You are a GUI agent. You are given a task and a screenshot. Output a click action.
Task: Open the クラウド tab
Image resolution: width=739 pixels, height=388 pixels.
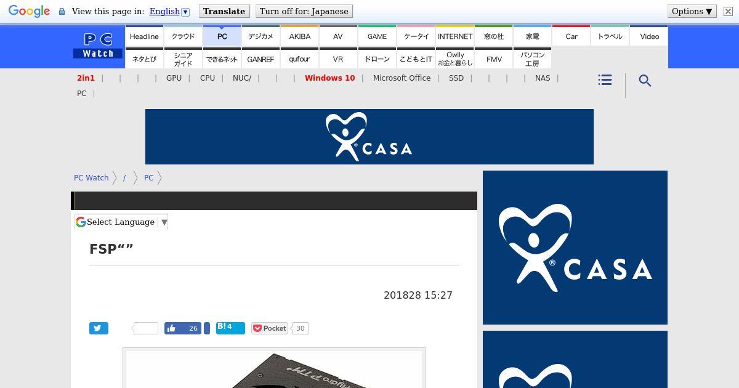click(x=183, y=36)
